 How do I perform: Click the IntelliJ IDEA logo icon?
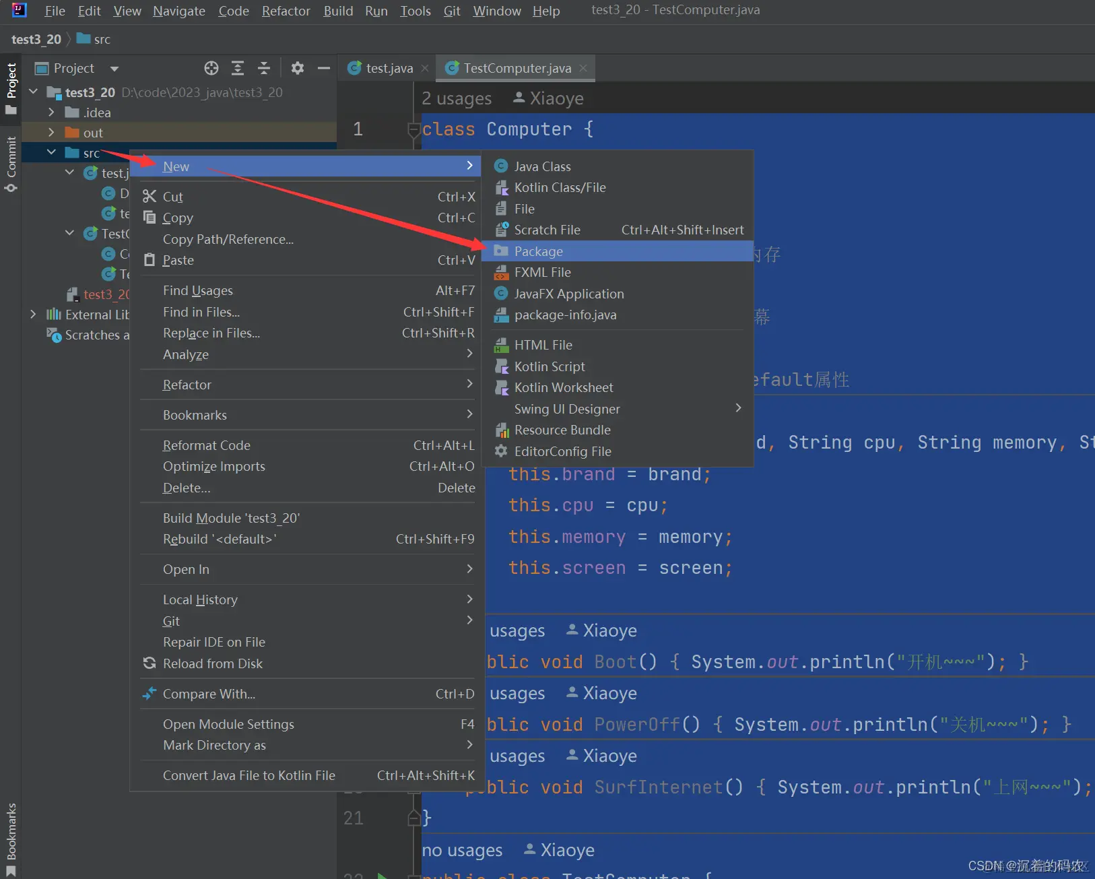tap(20, 10)
